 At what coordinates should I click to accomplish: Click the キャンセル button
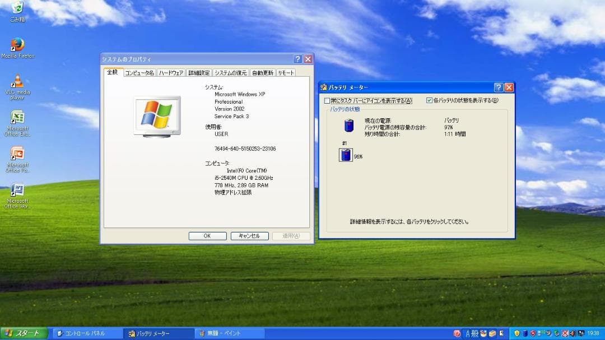pyautogui.click(x=249, y=236)
